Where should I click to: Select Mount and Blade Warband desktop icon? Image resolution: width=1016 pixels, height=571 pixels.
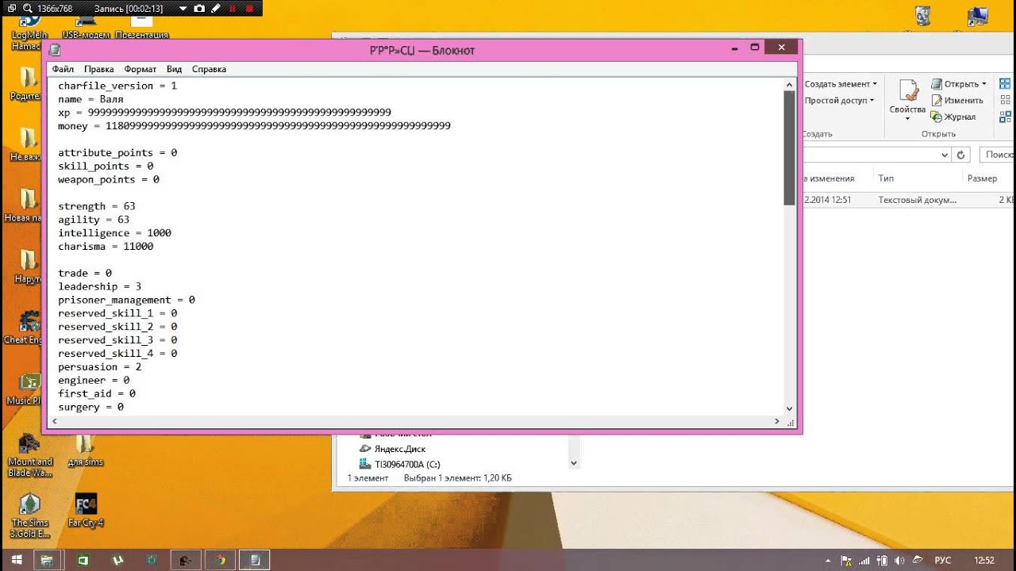coord(29,456)
